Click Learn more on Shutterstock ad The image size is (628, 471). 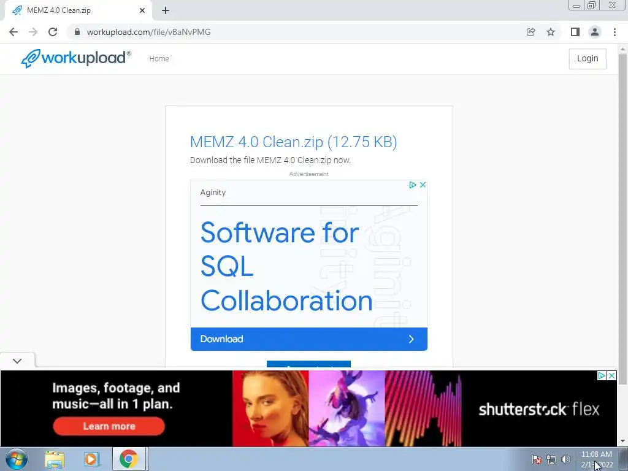109,426
